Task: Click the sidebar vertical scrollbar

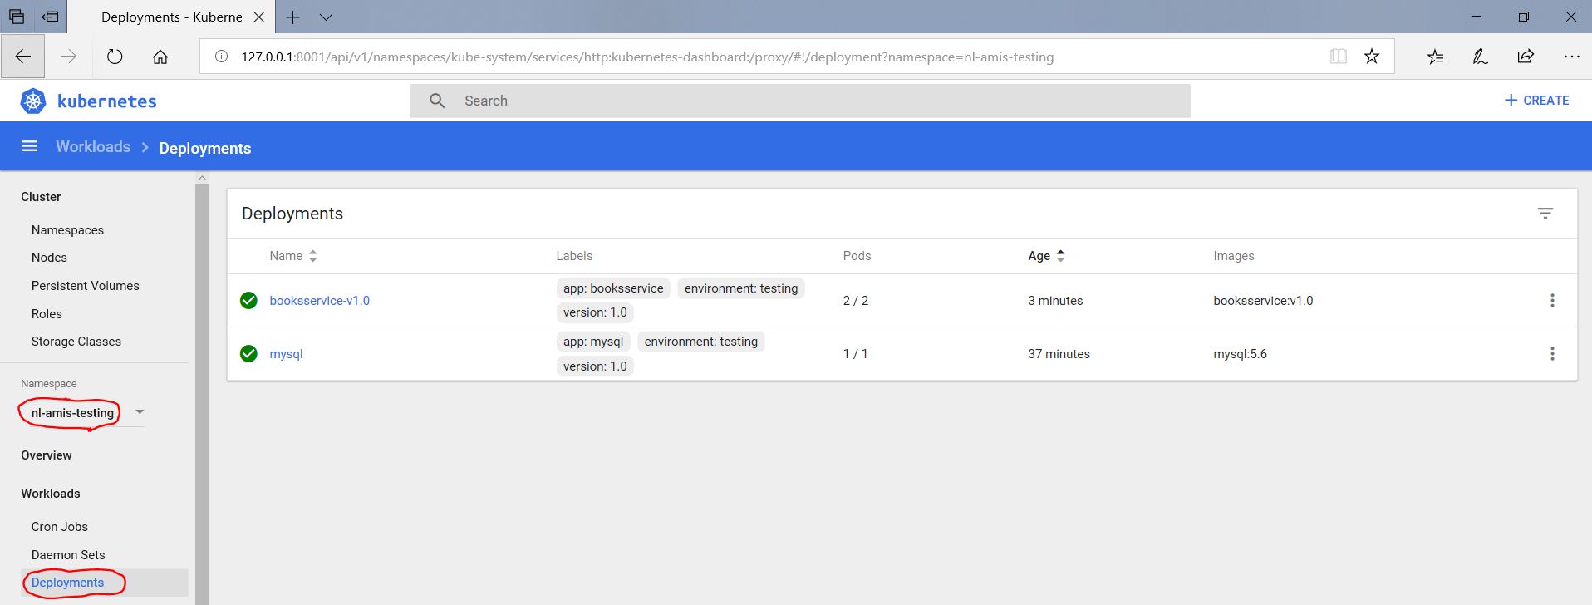Action: [x=202, y=391]
